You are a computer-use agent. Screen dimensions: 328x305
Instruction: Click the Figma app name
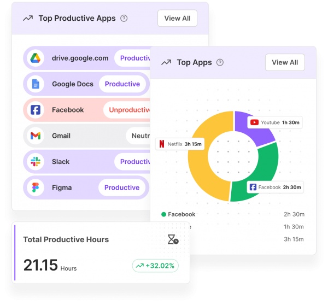click(x=62, y=187)
